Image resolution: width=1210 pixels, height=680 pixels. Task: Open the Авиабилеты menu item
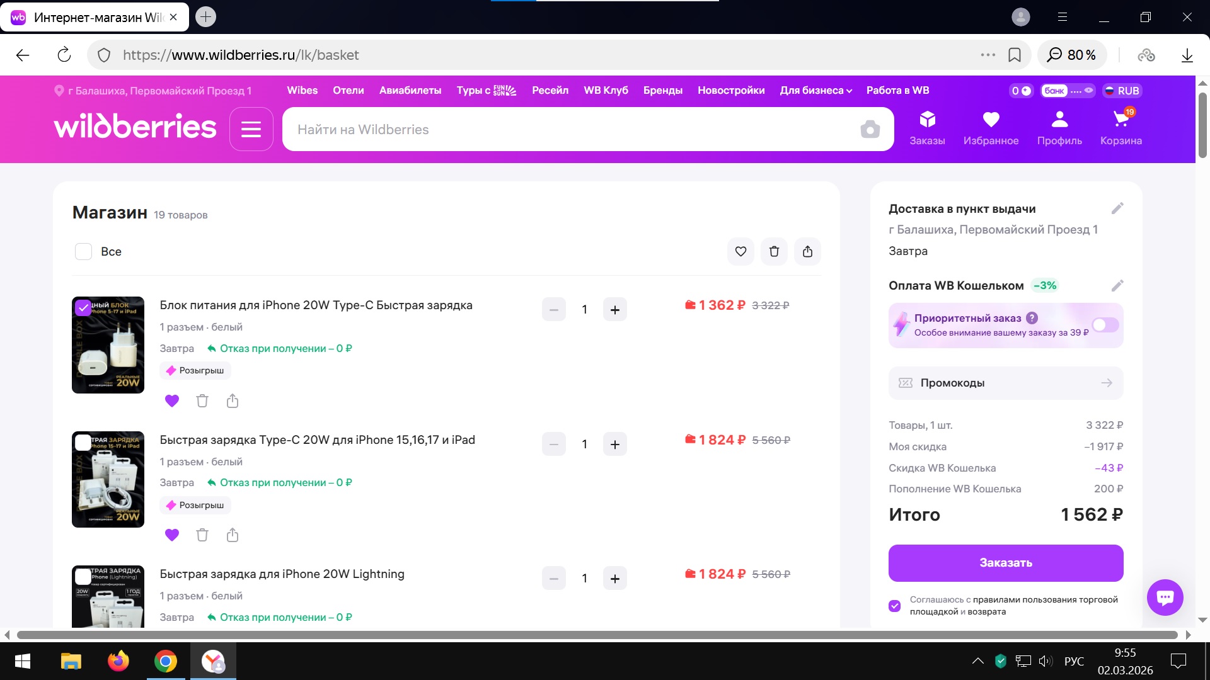(x=410, y=91)
